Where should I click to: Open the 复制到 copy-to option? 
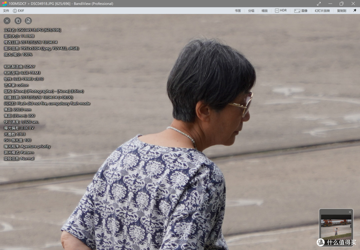pos(342,11)
